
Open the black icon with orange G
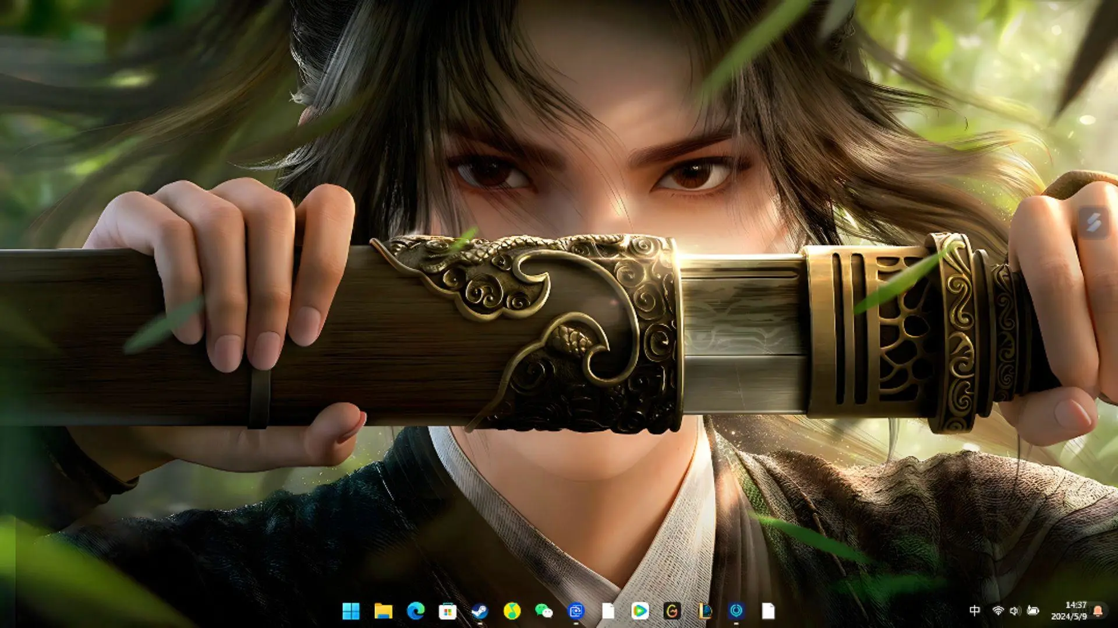pos(672,611)
